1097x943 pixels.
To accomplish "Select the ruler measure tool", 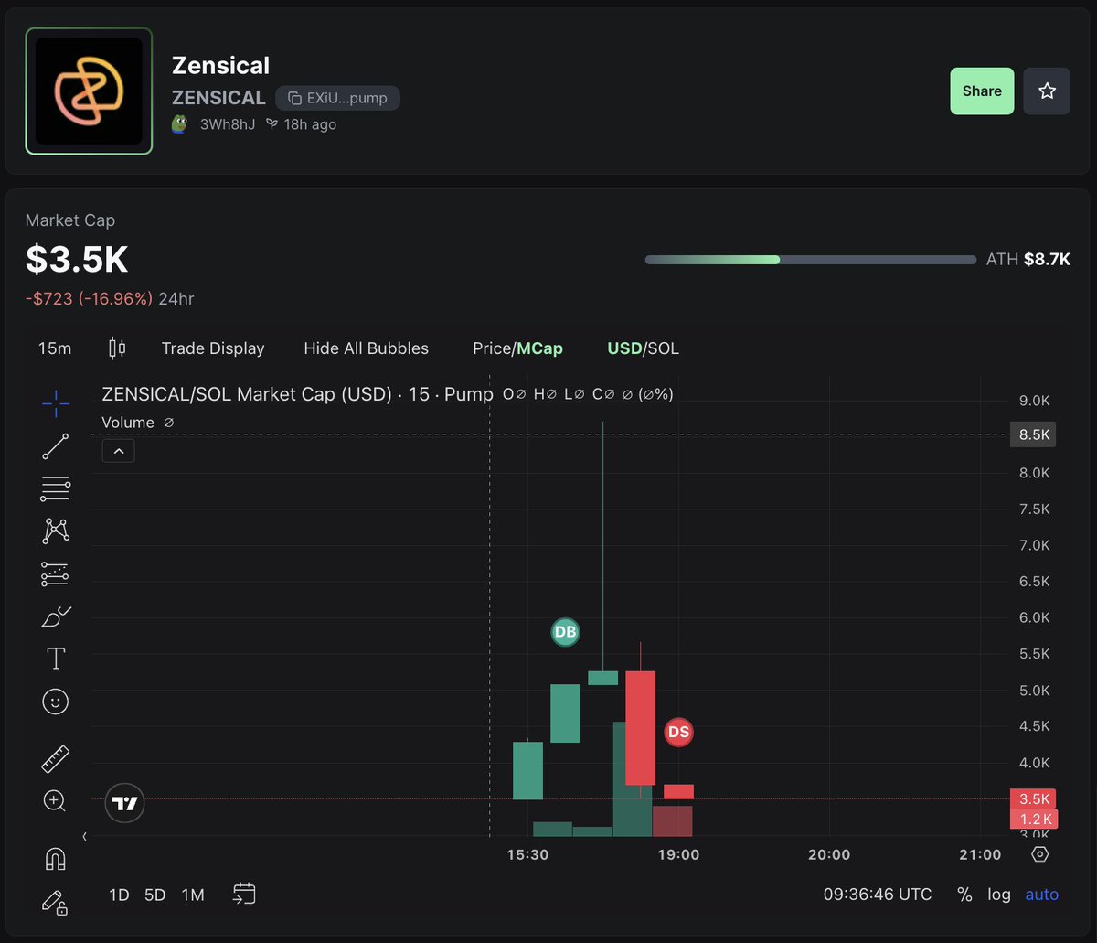I will pyautogui.click(x=56, y=758).
